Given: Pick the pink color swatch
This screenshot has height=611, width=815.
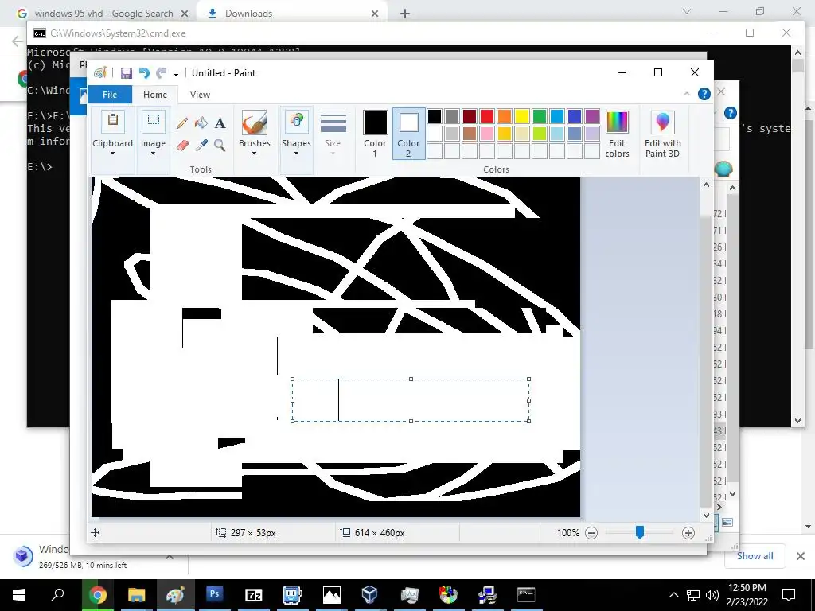Looking at the screenshot, I should tap(487, 134).
